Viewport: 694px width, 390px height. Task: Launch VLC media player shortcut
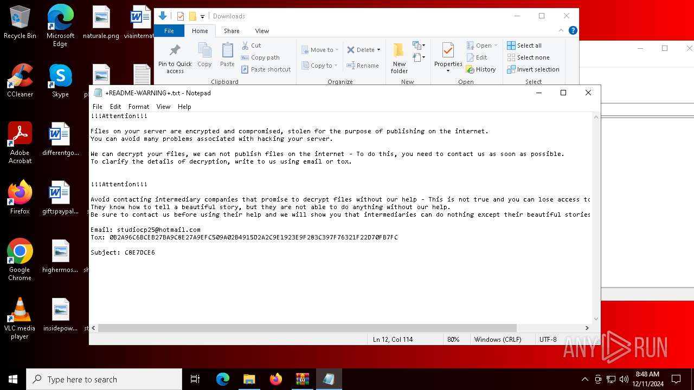coord(20,318)
